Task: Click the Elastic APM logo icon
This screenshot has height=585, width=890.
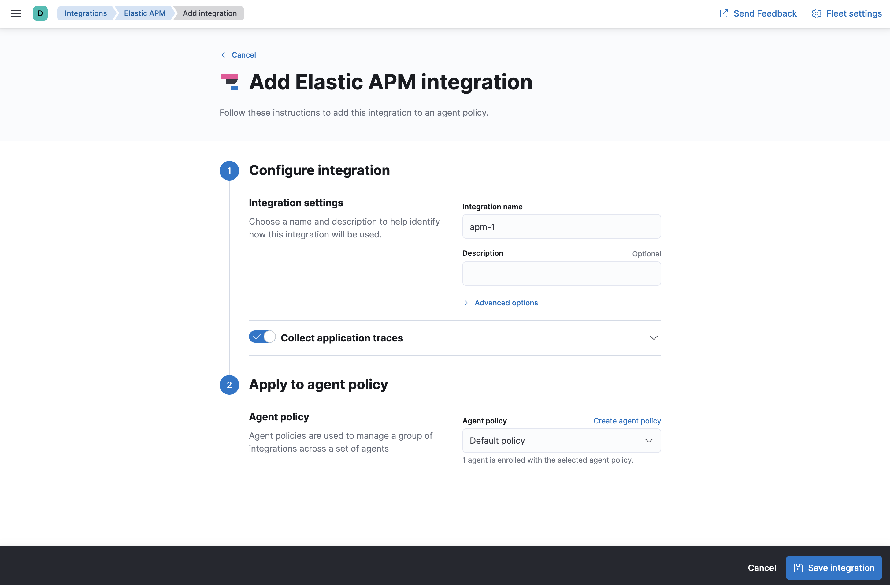Action: click(x=229, y=82)
